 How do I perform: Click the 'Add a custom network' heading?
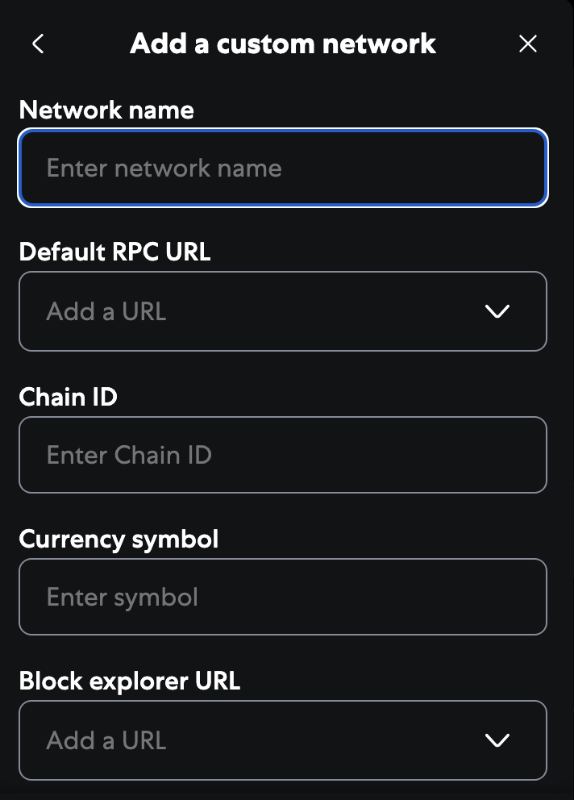point(283,44)
